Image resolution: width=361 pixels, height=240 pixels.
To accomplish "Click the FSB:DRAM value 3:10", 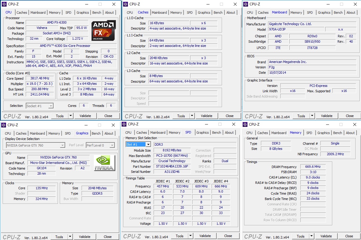I will pyautogui.click(x=313, y=172).
